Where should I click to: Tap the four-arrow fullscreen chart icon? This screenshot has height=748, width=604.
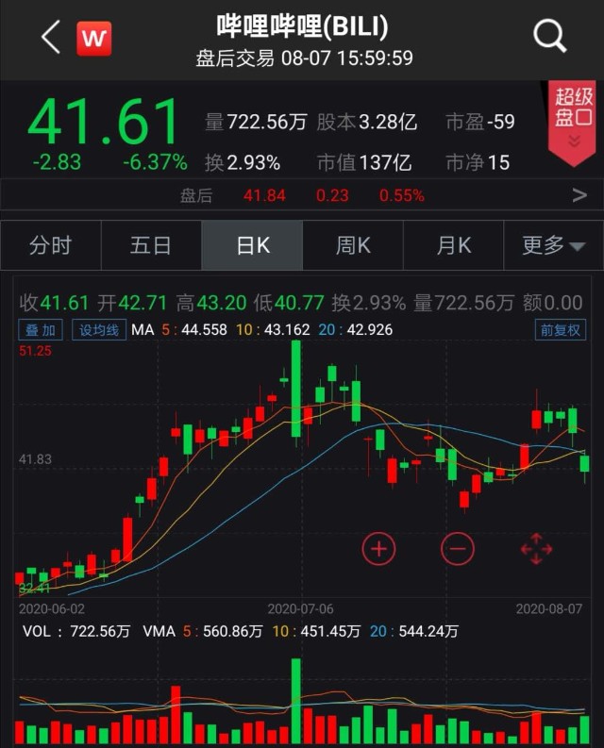[x=535, y=548]
